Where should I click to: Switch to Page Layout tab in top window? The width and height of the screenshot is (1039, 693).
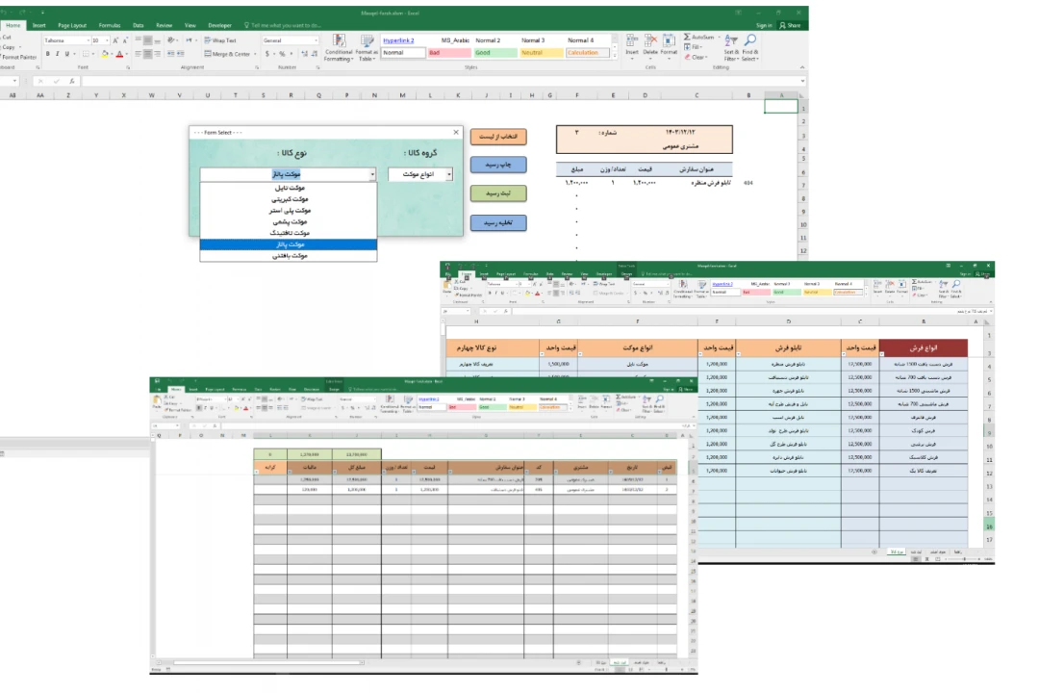[71, 25]
